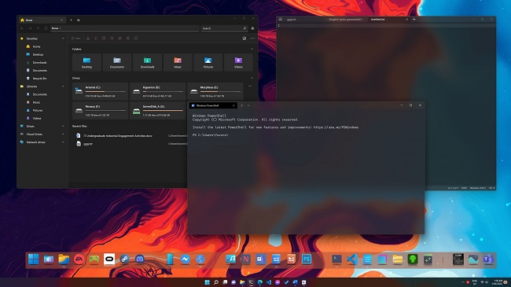Open the Microsoft Teams icon in the dock

[488, 259]
